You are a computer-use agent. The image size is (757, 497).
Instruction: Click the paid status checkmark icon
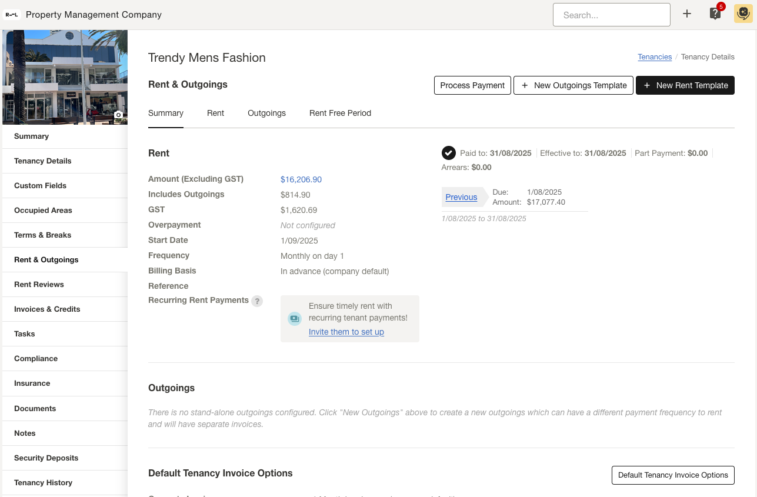click(x=448, y=153)
